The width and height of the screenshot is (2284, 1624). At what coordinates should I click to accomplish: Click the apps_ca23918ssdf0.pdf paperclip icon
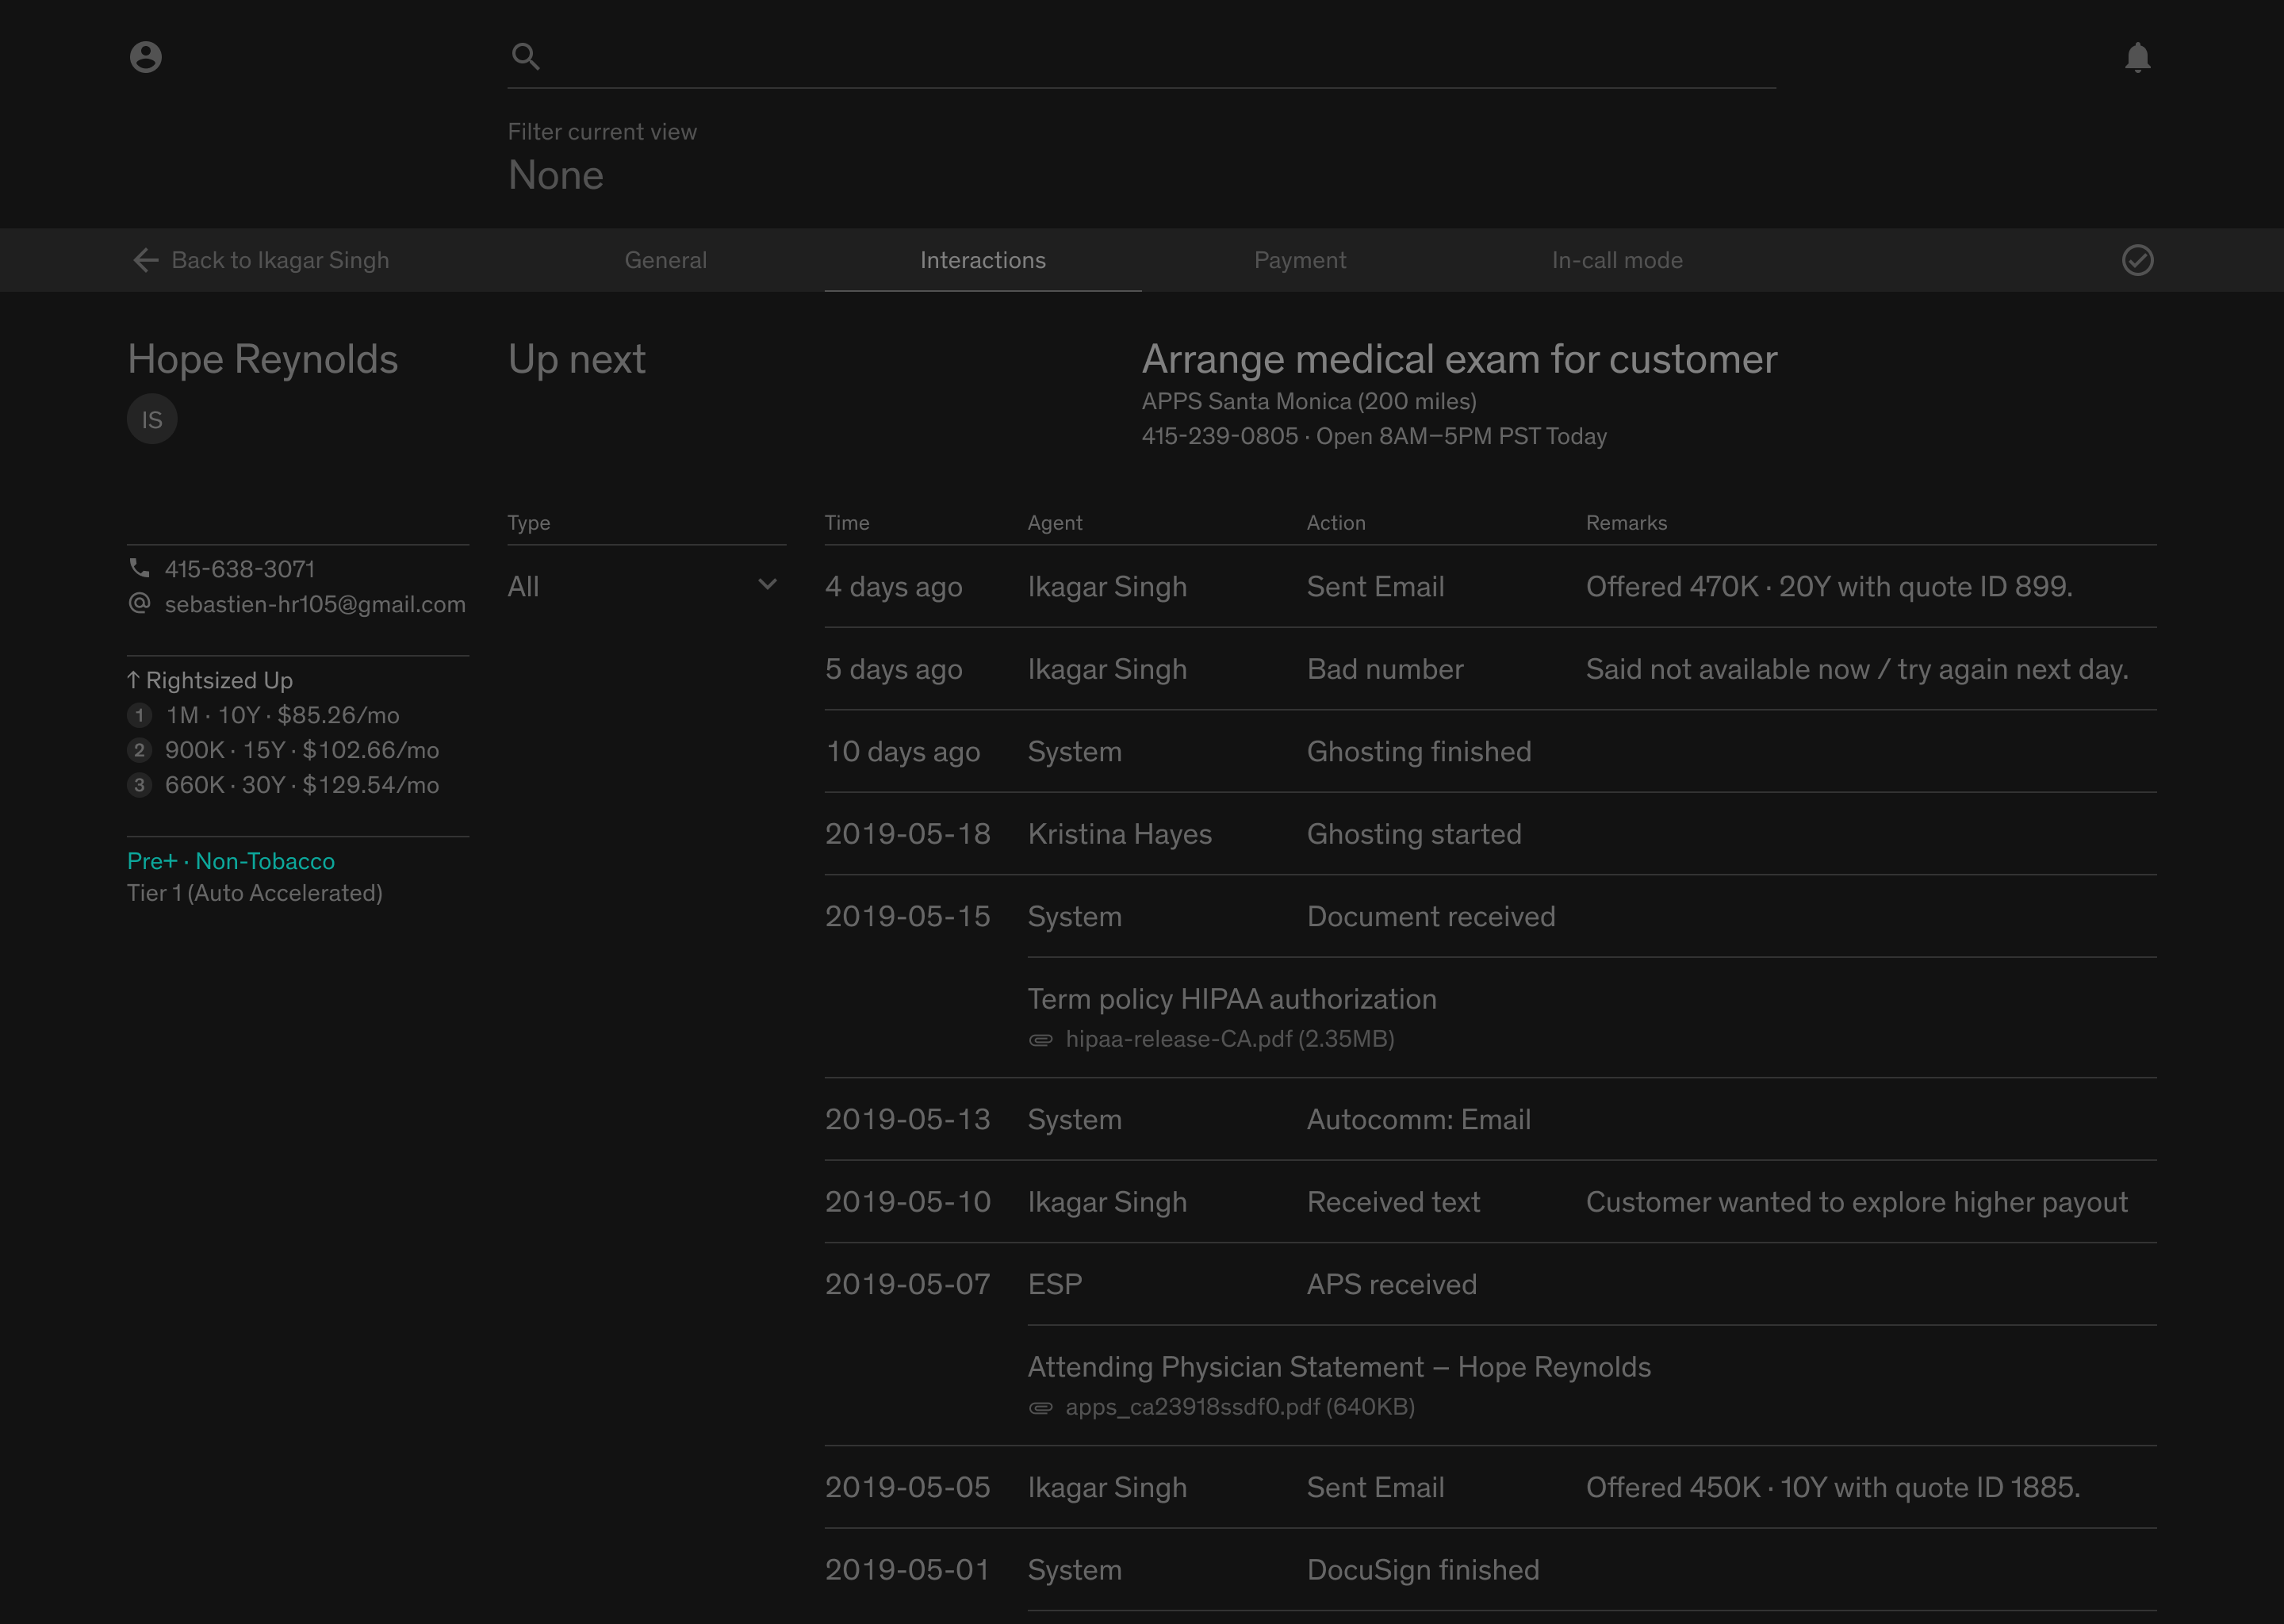pos(1041,1408)
